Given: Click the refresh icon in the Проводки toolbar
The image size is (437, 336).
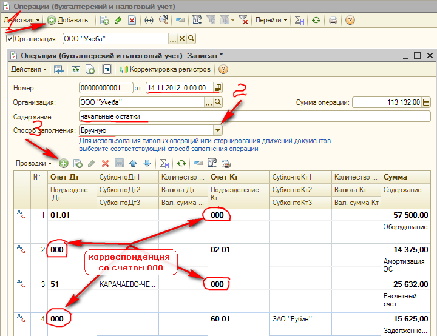Looking at the screenshot, I should pyautogui.click(x=181, y=163).
